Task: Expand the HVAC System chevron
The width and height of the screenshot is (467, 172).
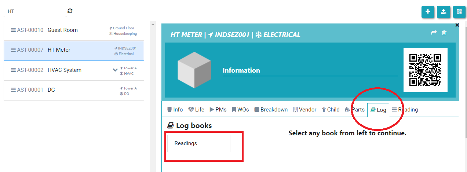Action: click(115, 70)
